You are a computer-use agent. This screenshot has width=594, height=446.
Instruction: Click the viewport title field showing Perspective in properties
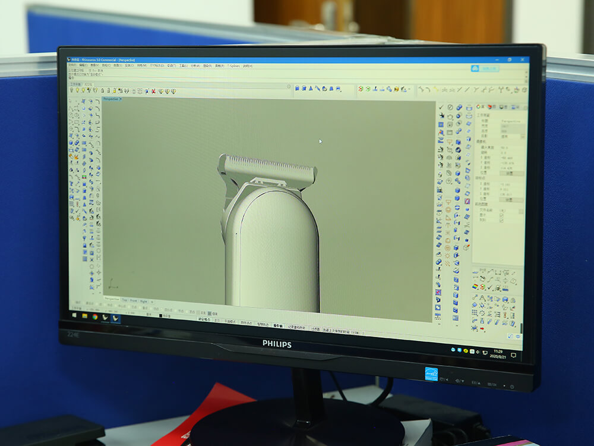(x=513, y=121)
